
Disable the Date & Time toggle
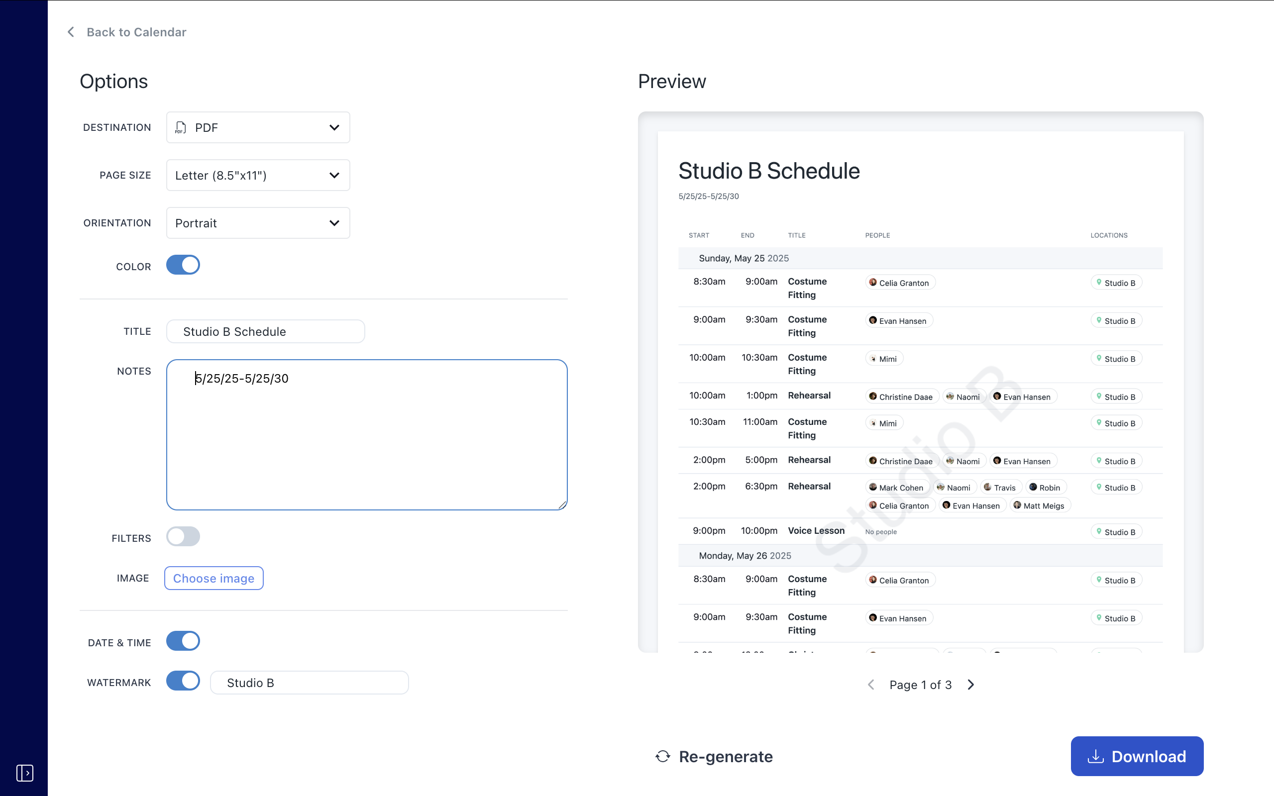183,641
